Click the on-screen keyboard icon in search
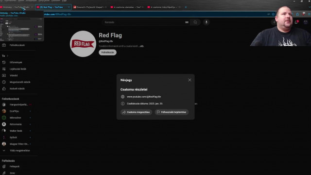 click(187, 22)
